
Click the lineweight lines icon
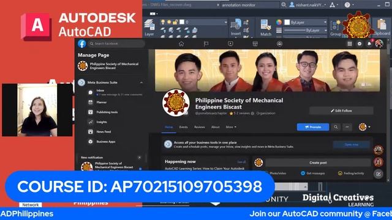point(279,30)
